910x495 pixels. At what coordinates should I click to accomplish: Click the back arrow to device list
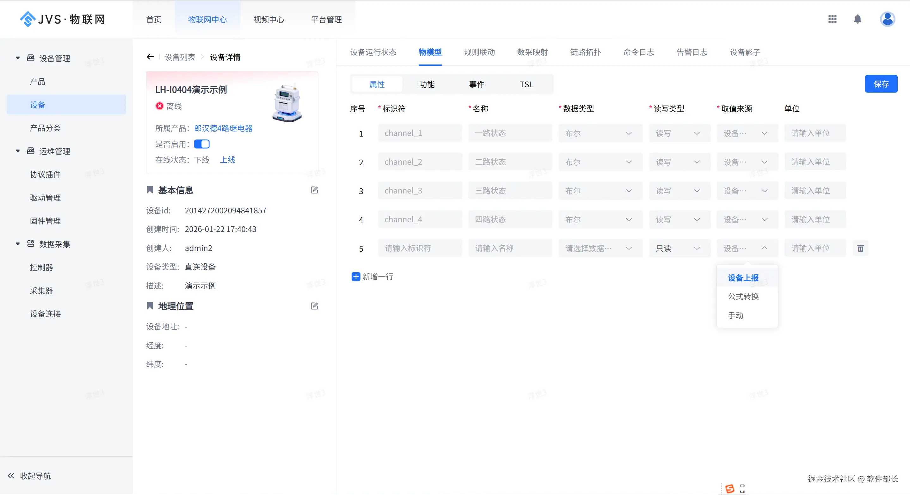(x=150, y=57)
